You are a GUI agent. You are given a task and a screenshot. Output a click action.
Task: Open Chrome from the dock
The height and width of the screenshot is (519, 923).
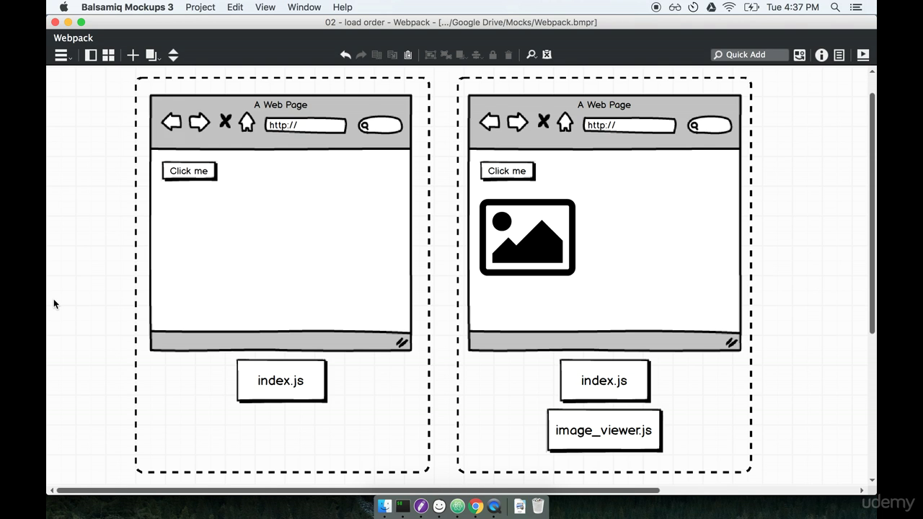pyautogui.click(x=476, y=506)
